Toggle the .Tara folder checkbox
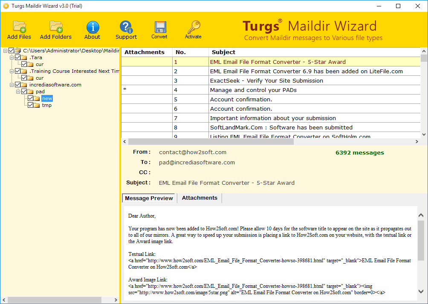Viewport: 428px width, 304px height. coord(18,57)
